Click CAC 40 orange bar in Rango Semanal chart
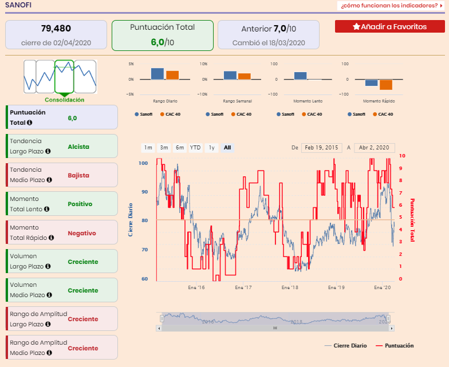 click(x=244, y=77)
